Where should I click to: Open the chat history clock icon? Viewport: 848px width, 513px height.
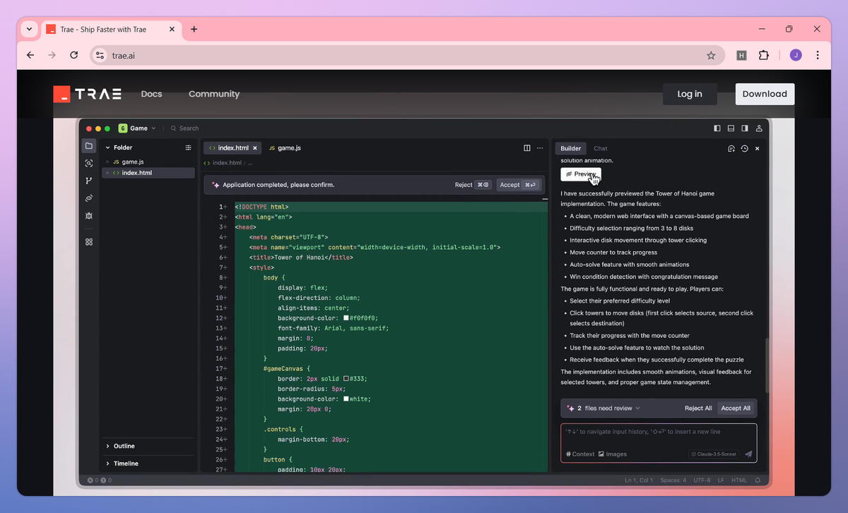(745, 149)
